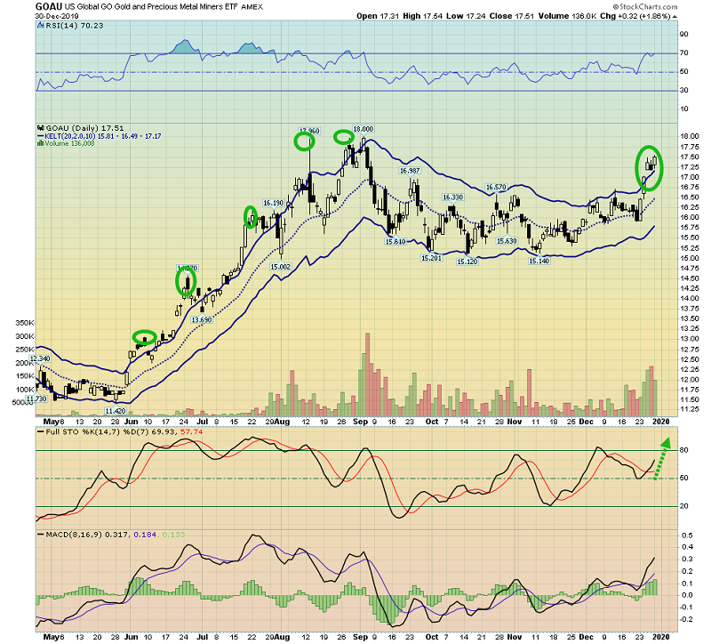Click the GOAU ticker symbol in the title
711x644 pixels.
tap(49, 6)
